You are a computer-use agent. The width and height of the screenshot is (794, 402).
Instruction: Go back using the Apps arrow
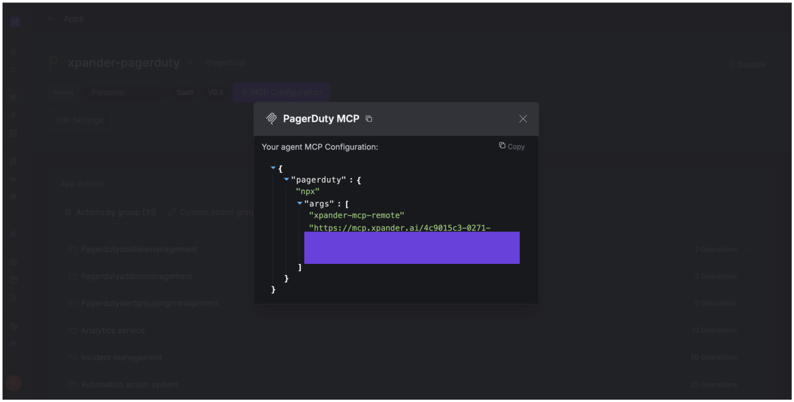[x=52, y=19]
